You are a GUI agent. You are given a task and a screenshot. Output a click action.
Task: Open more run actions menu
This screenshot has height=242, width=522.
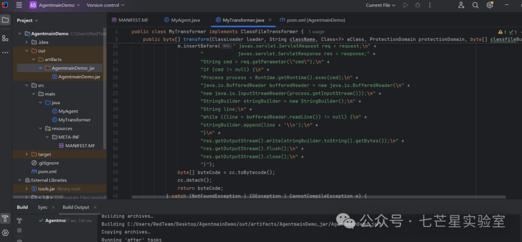tap(430, 5)
